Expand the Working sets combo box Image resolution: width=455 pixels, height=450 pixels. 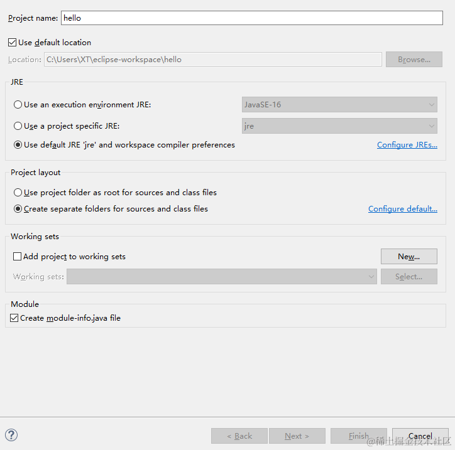[222, 276]
